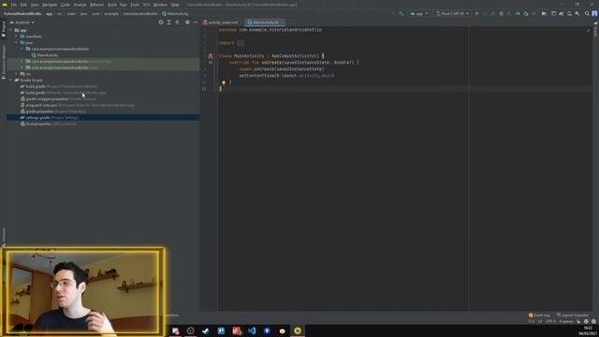Click the MainActivity breadcrumb
Screen dimensions: 599x337
175,13
